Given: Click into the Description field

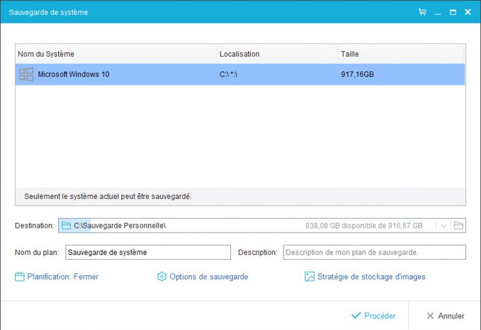Looking at the screenshot, I should pyautogui.click(x=374, y=252).
